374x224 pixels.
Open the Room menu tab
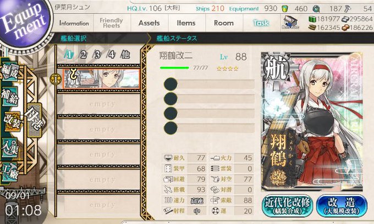[224, 23]
